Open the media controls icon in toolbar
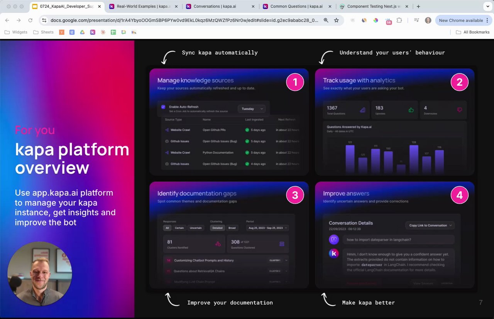 pos(416,20)
